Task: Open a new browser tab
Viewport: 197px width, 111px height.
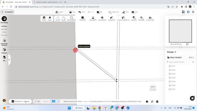Action: click(65, 2)
